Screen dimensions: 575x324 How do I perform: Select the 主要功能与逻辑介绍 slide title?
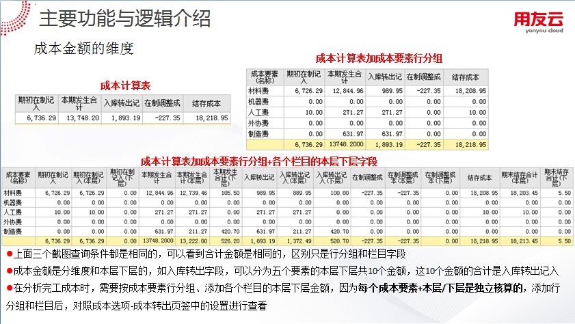[x=124, y=18]
